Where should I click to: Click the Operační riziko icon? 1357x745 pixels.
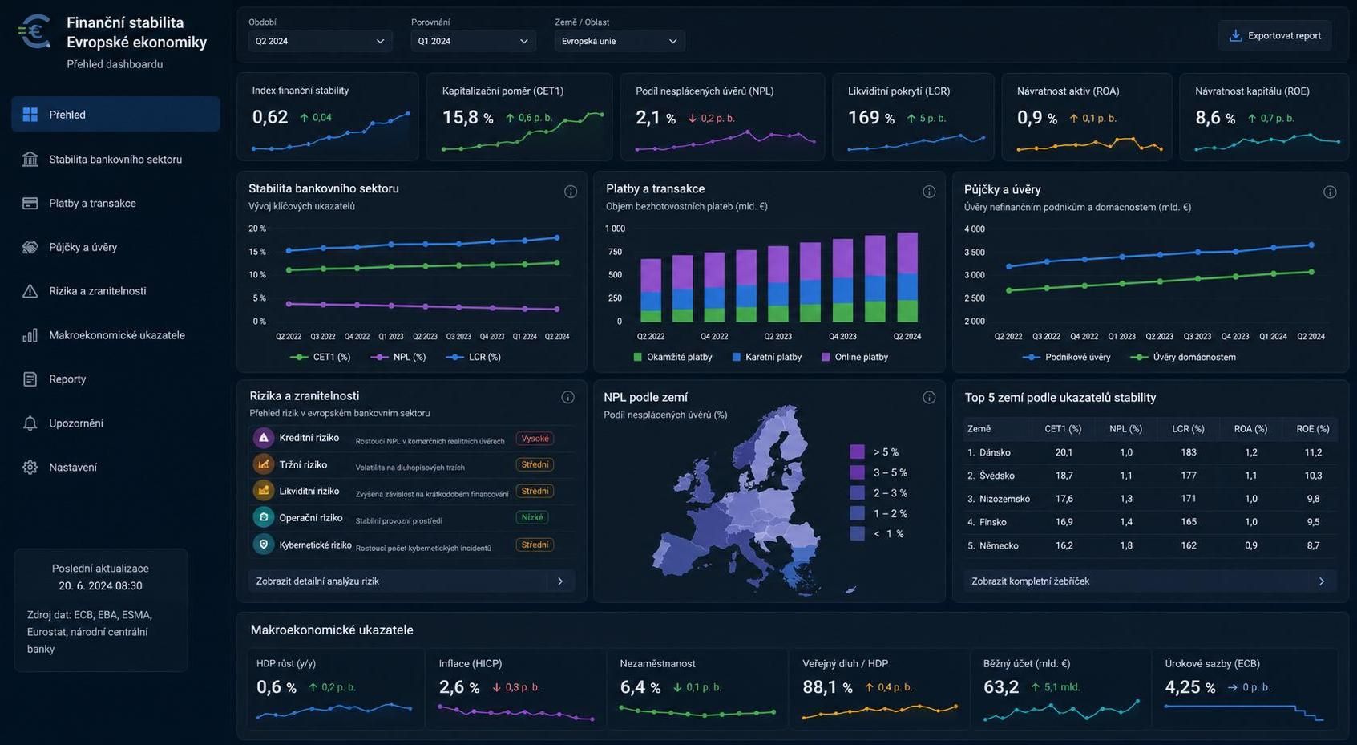(263, 517)
